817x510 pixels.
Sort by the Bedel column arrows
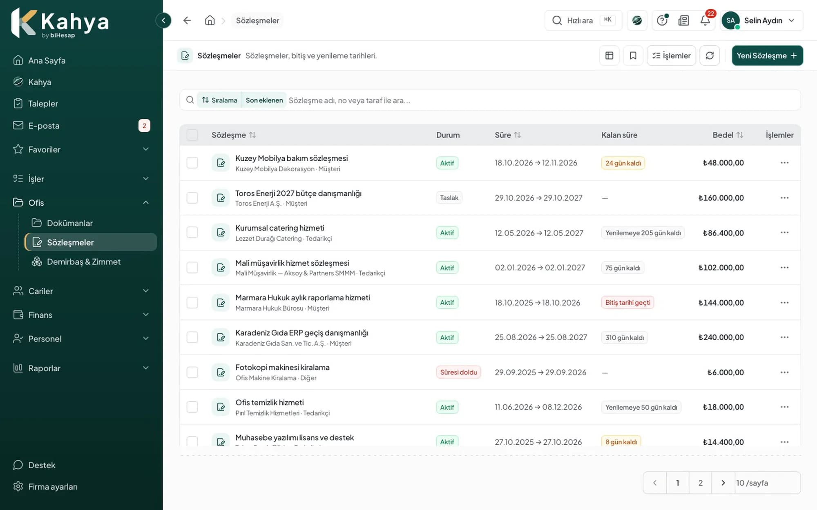click(740, 135)
